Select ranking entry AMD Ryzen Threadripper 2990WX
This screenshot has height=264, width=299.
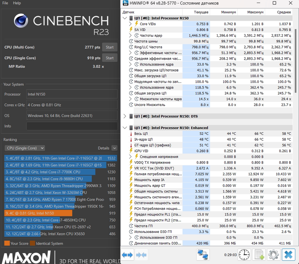(x=61, y=186)
